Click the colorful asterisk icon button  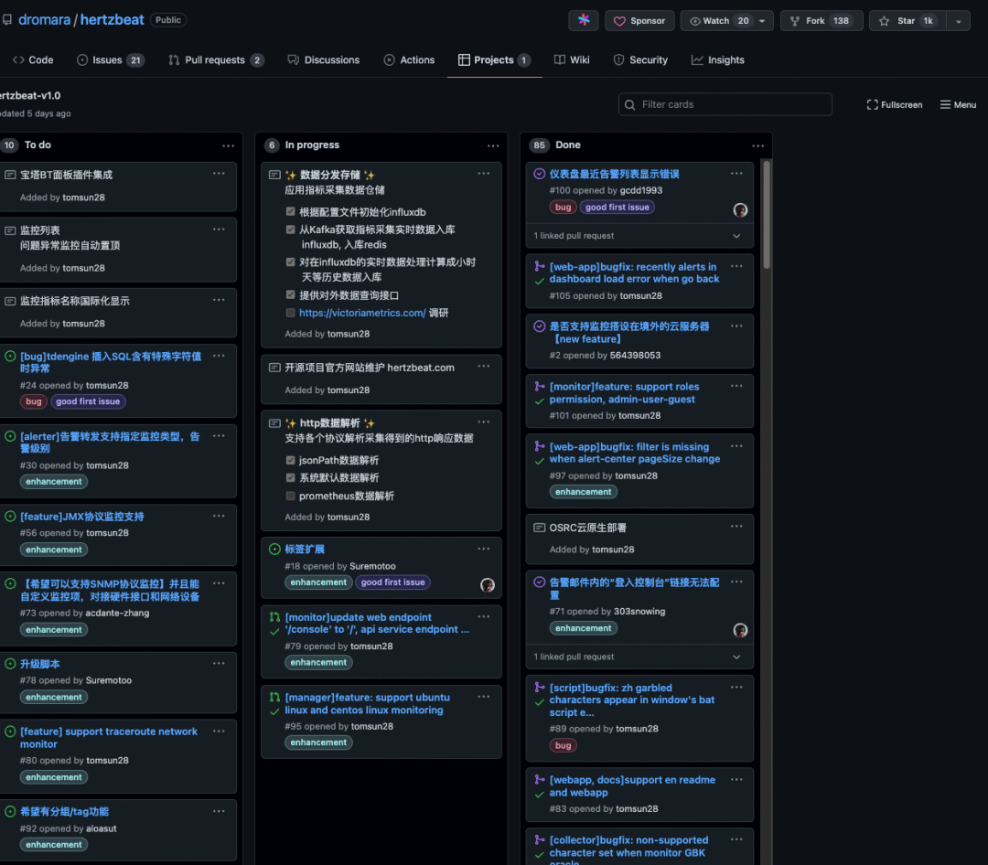[584, 20]
